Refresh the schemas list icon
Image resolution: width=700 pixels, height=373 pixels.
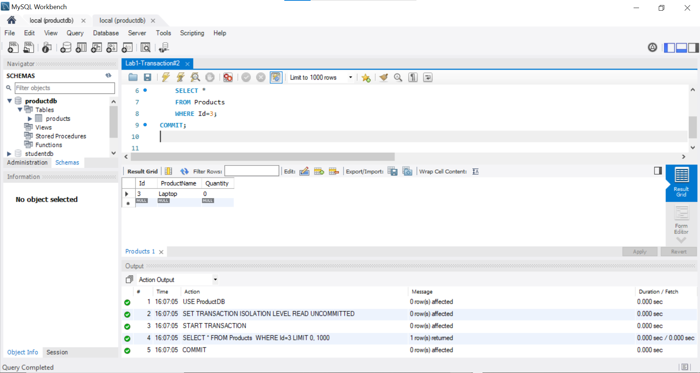click(x=108, y=76)
